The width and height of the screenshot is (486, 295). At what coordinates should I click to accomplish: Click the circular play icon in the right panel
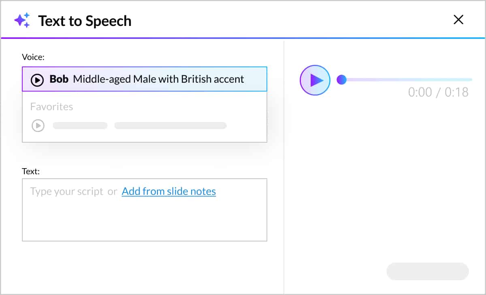point(315,80)
